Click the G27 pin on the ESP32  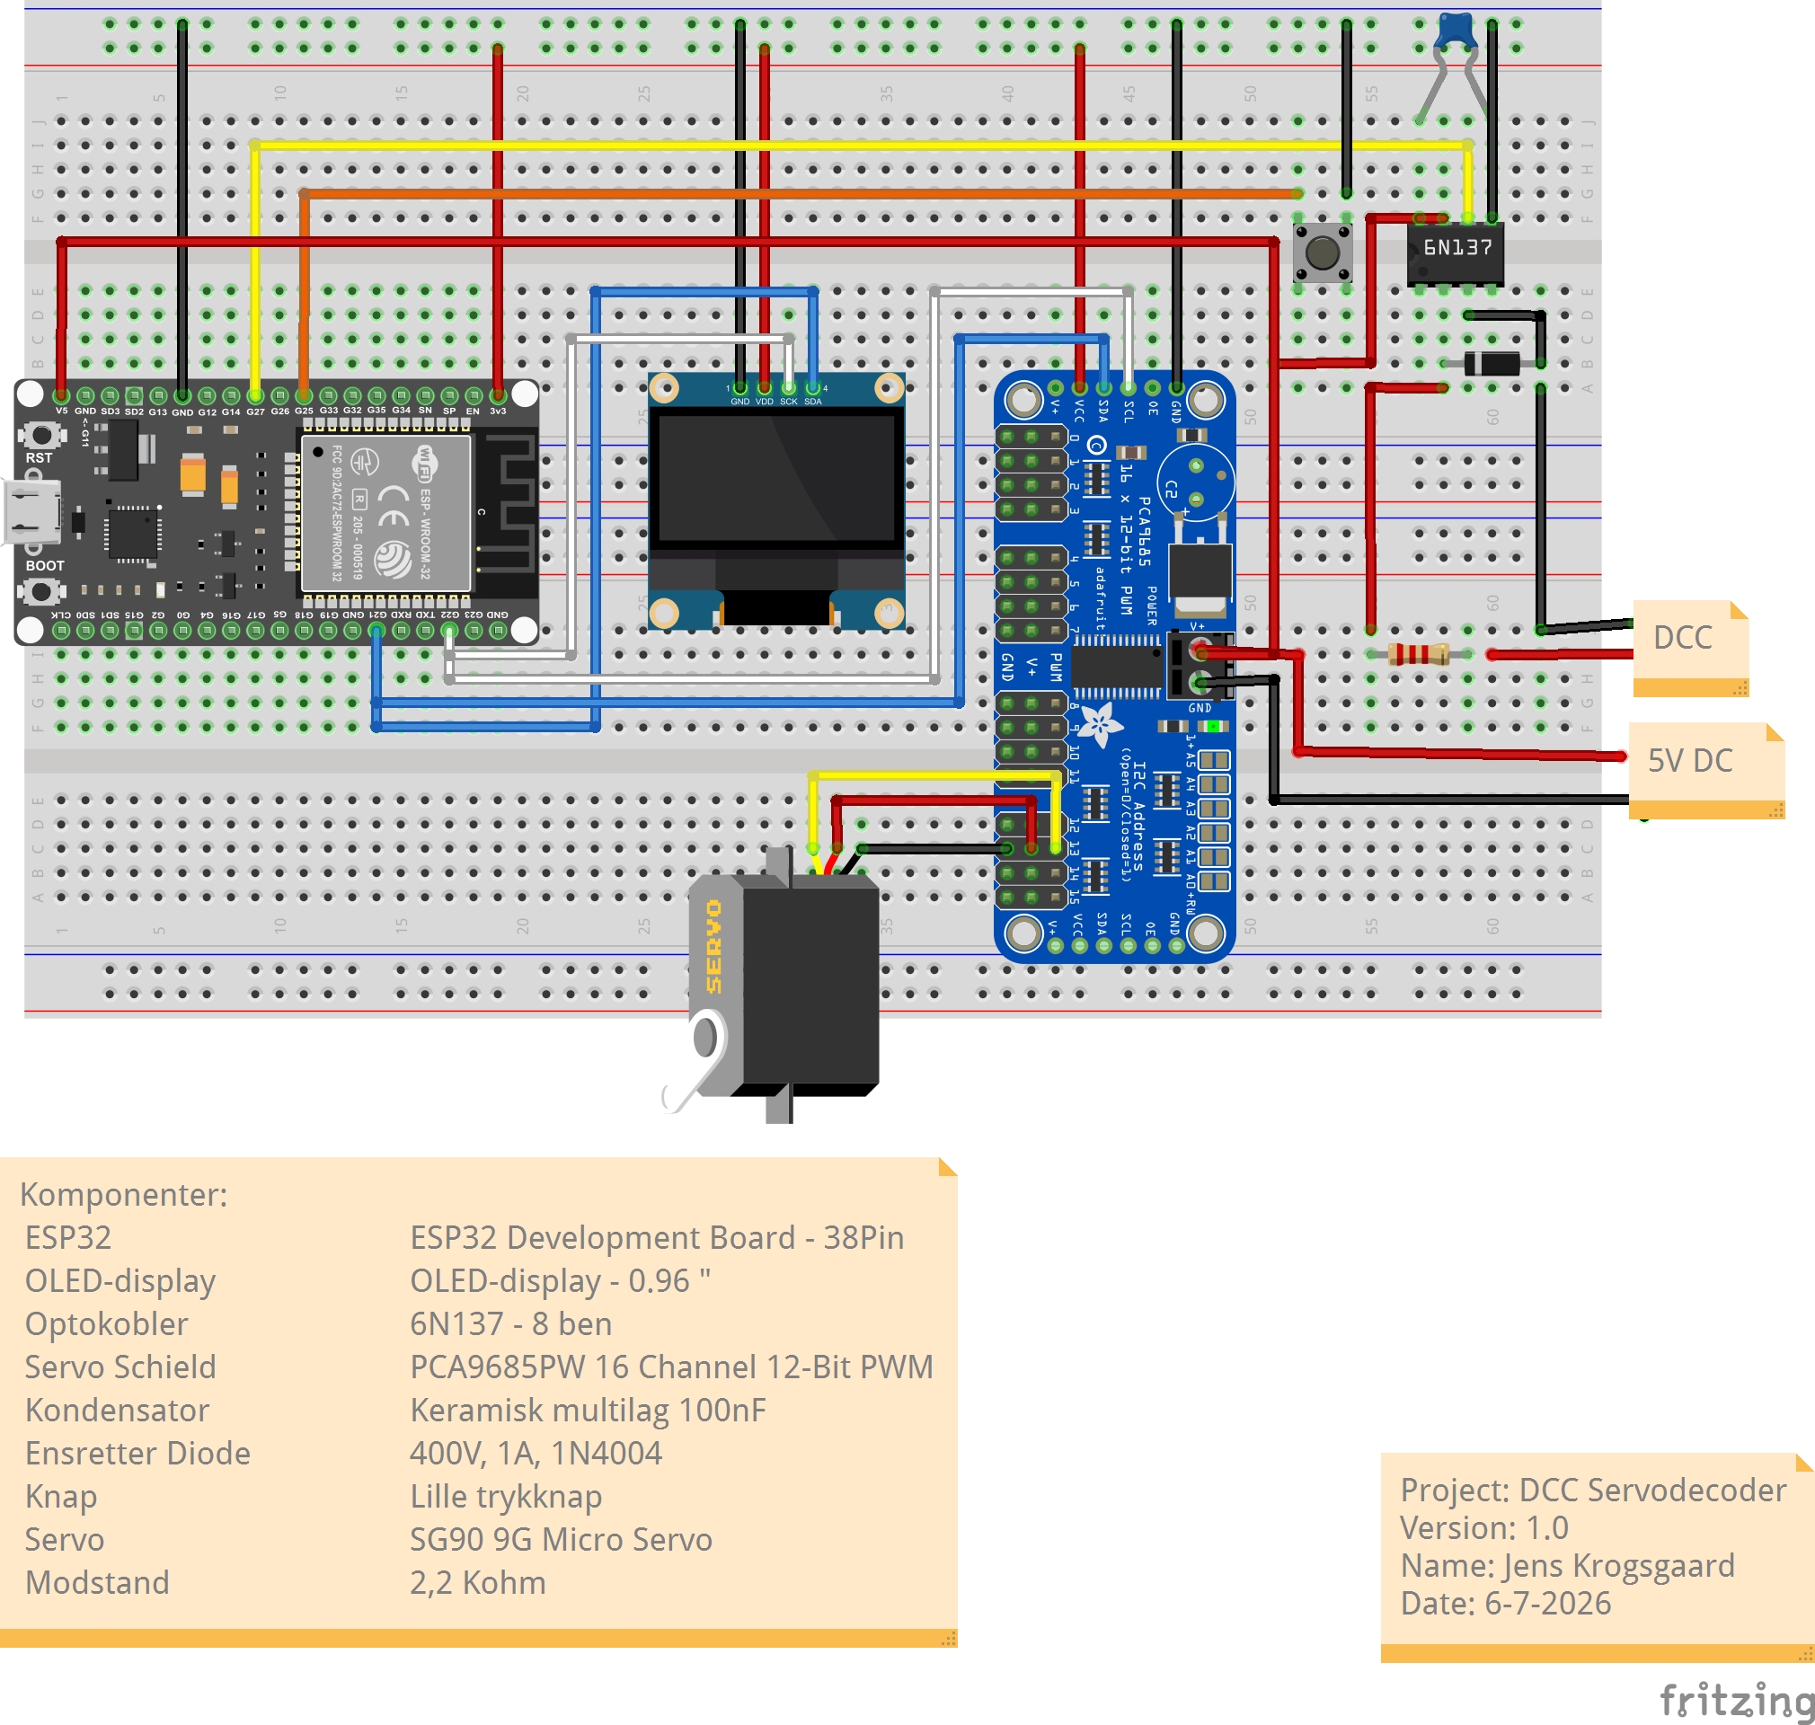coord(255,397)
